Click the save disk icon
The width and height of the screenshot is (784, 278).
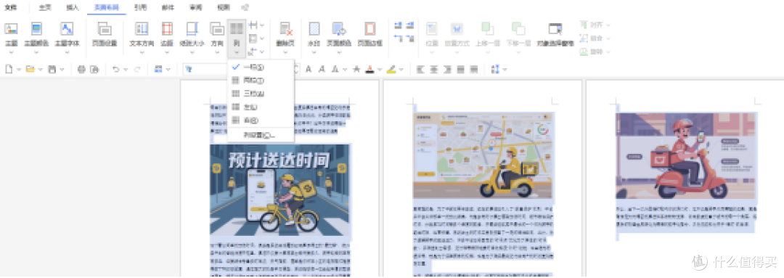click(52, 69)
